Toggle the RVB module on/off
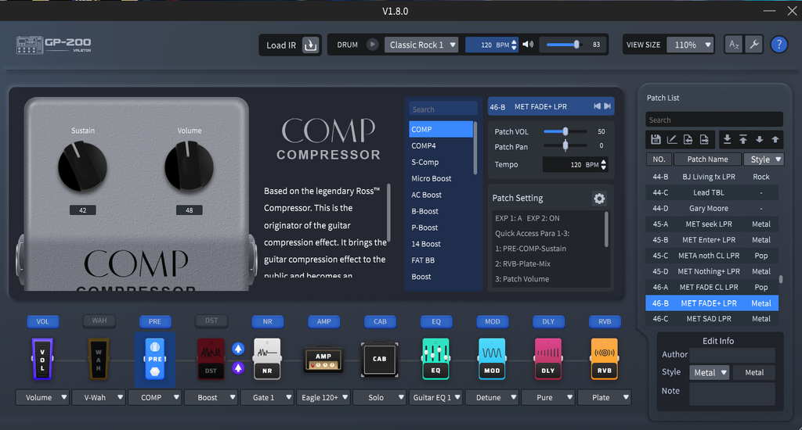 click(605, 321)
